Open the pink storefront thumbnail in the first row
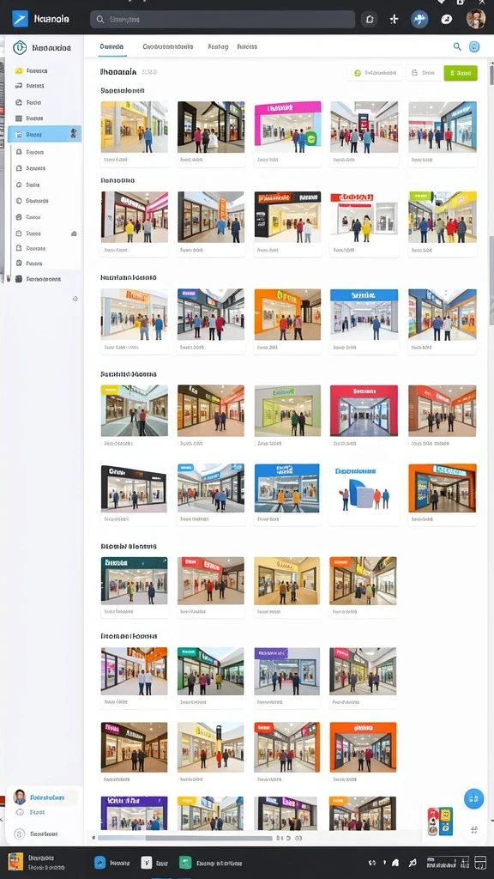 (287, 127)
